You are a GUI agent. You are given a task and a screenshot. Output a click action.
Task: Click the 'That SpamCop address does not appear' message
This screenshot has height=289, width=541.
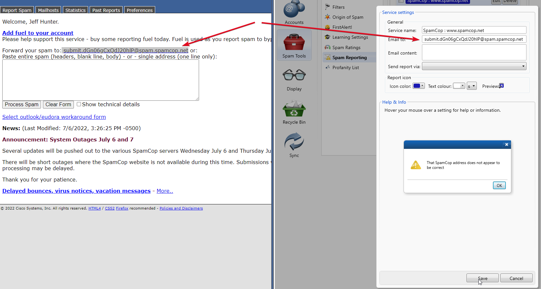point(463,165)
